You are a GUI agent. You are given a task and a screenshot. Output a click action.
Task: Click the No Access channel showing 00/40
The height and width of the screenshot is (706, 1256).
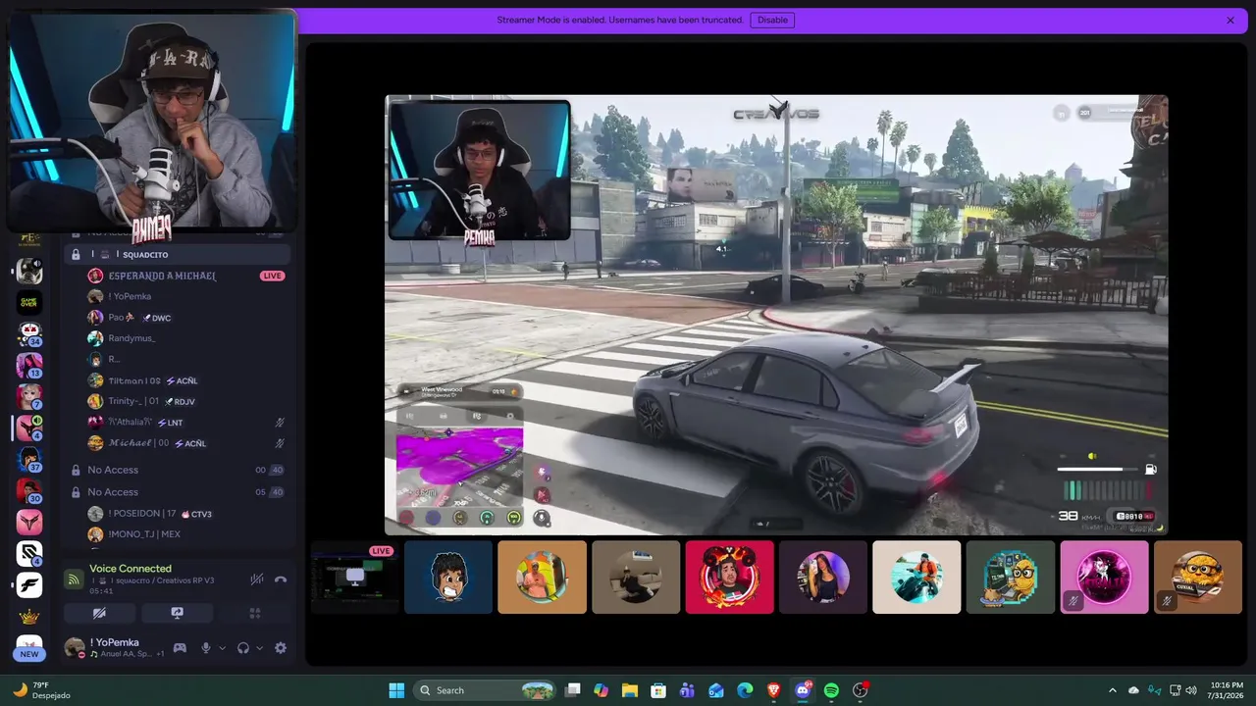[x=179, y=470]
